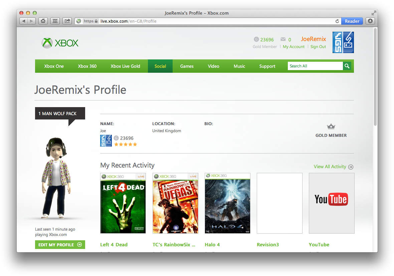The height and width of the screenshot is (276, 394).
Task: Click the 1 MAN WOLF PACK motto bubble
Action: click(x=60, y=113)
